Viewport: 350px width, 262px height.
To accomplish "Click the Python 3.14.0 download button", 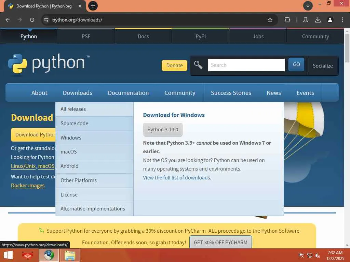I will point(163,129).
